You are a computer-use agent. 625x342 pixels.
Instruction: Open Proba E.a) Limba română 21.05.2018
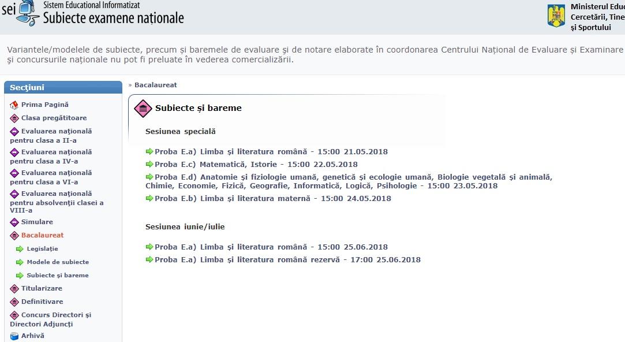click(x=271, y=152)
